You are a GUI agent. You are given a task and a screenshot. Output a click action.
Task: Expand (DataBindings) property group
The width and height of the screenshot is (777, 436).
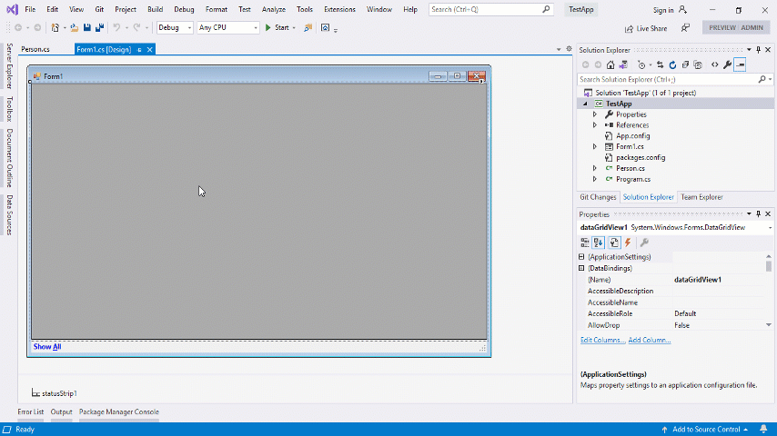coord(581,268)
